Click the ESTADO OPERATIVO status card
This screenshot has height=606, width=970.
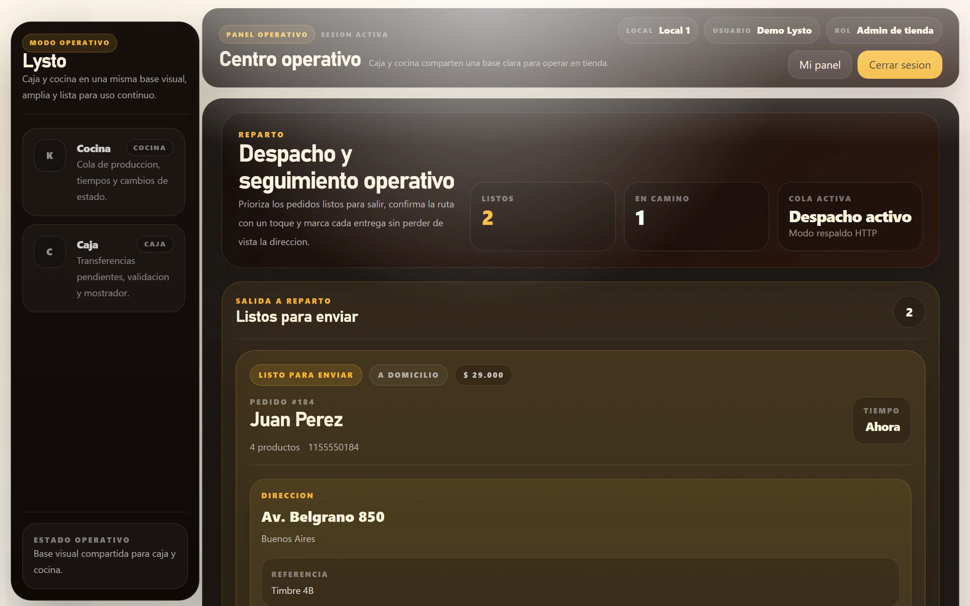click(105, 556)
